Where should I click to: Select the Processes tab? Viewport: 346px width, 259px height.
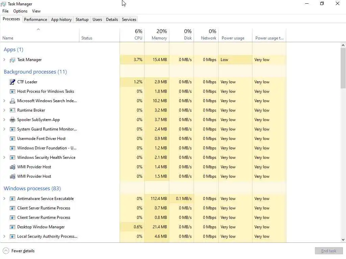[11, 19]
